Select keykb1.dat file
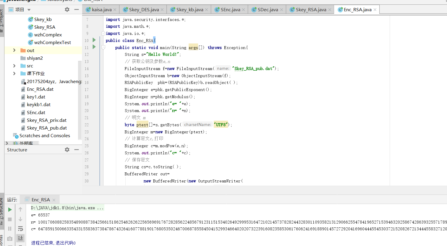Image resolution: width=447 pixels, height=246 pixels. (39, 104)
